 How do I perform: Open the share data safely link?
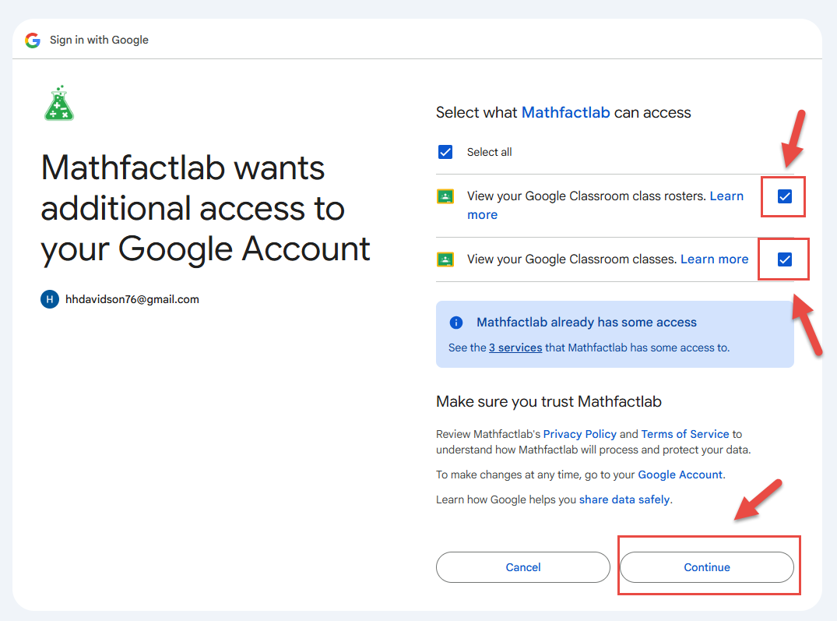(624, 499)
